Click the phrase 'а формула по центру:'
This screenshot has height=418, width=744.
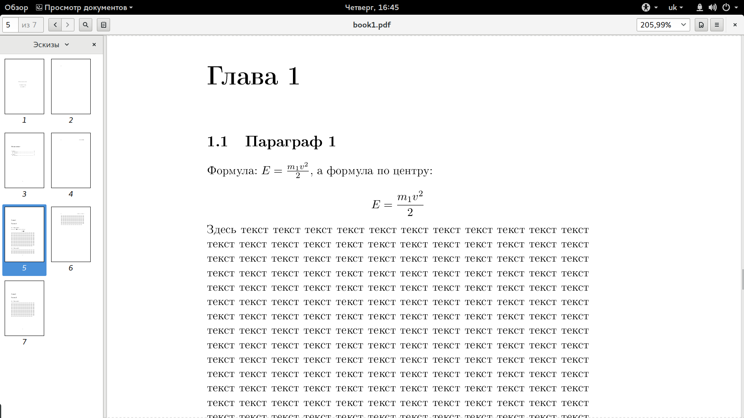point(375,171)
